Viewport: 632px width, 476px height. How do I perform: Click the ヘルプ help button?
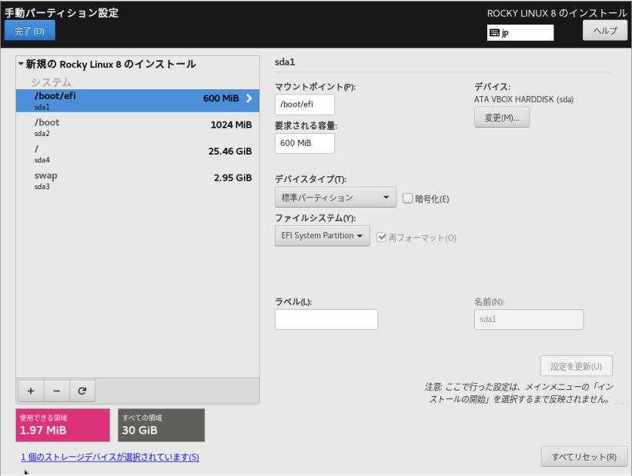[x=605, y=31]
